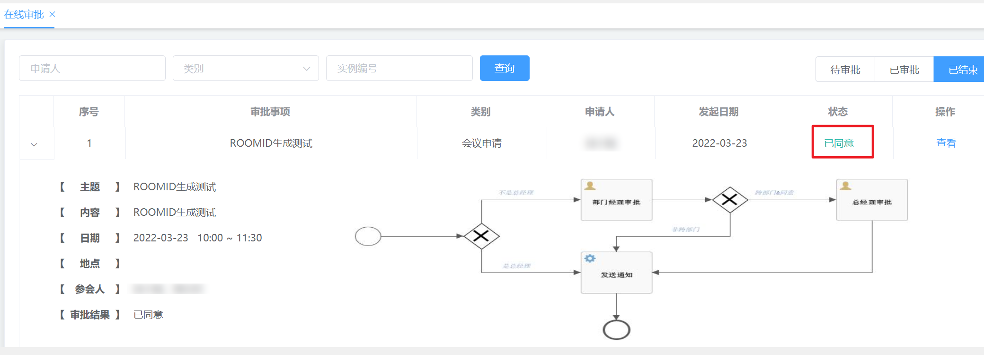Click the 总经理审批 task node
This screenshot has width=984, height=355.
tap(872, 200)
